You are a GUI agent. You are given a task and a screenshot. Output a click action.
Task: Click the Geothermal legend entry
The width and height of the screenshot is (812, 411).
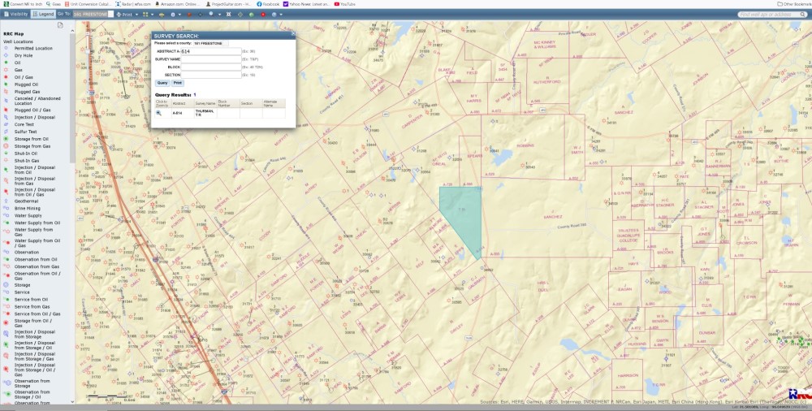[x=21, y=201]
